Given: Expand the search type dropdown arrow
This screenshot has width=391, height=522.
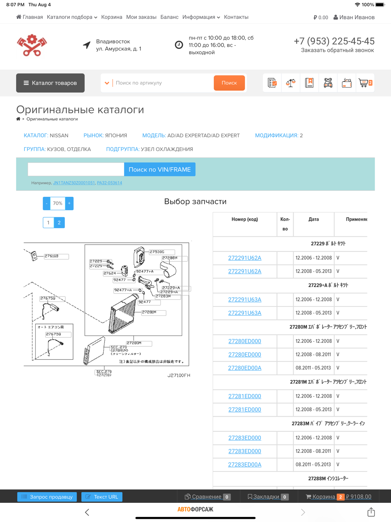Looking at the screenshot, I should tap(107, 83).
